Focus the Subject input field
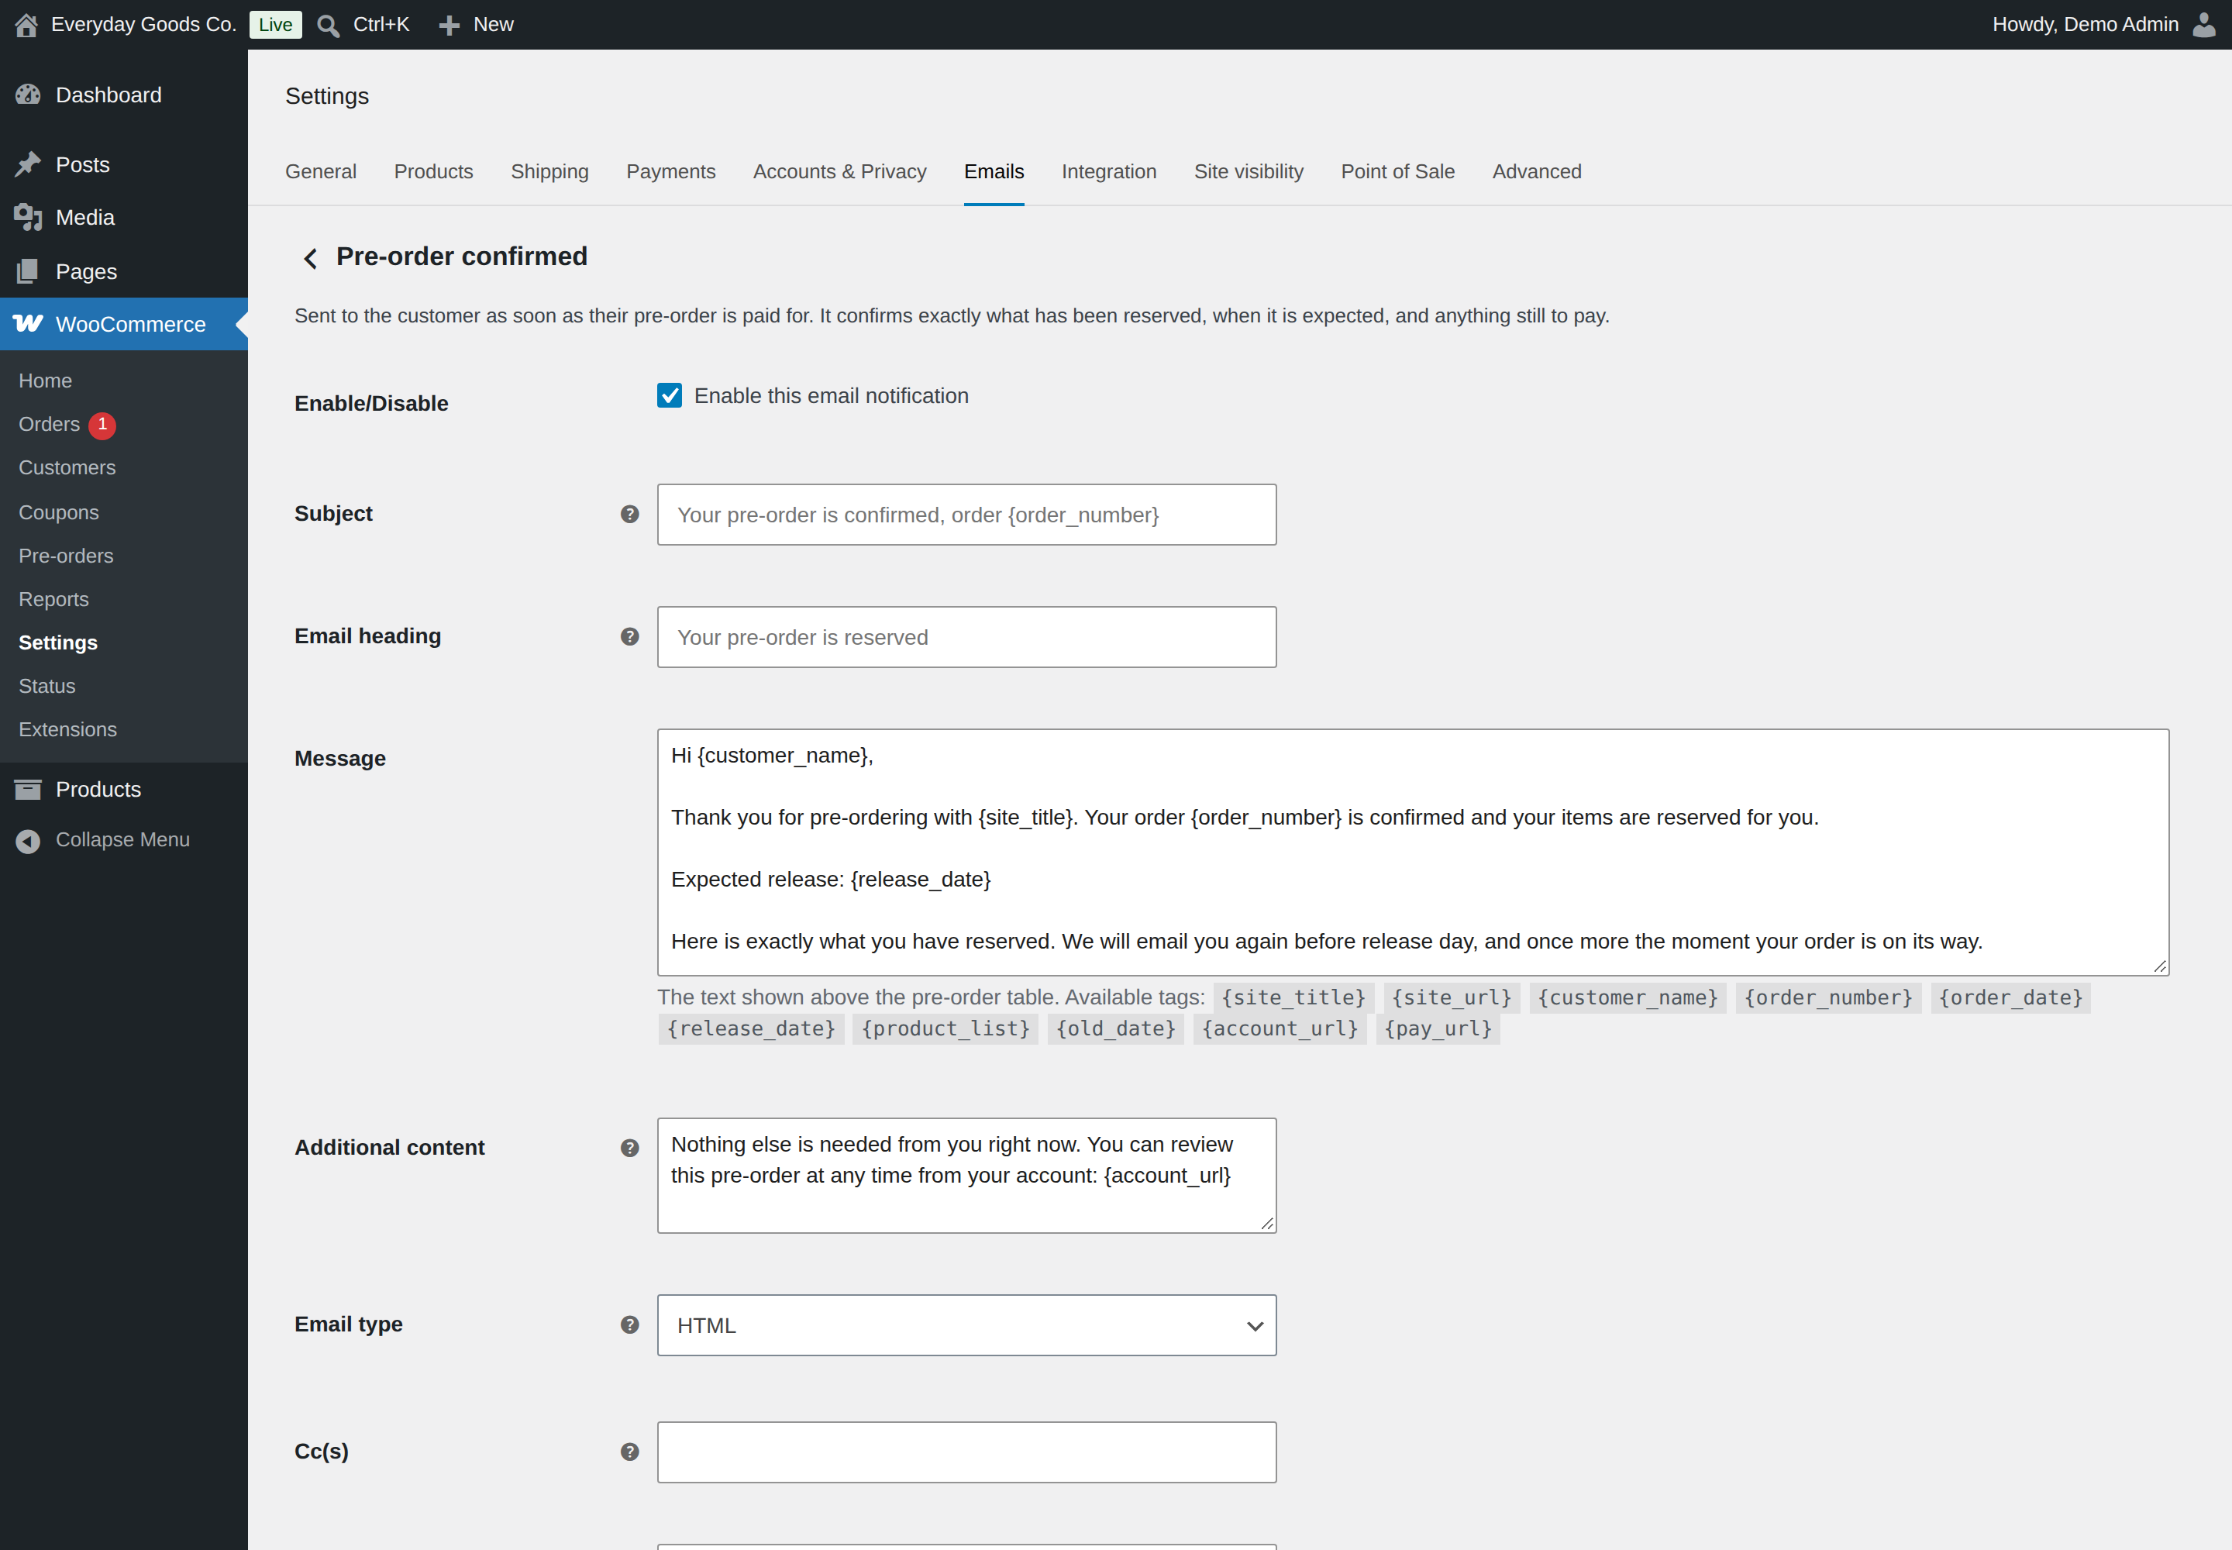This screenshot has width=2232, height=1550. (966, 515)
